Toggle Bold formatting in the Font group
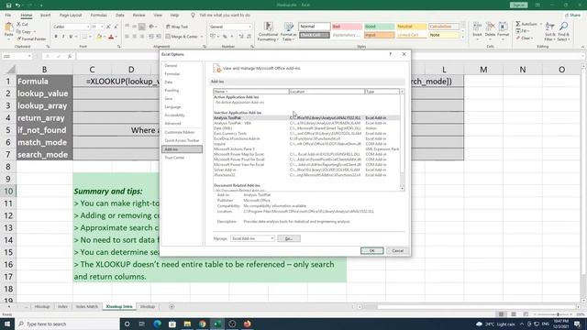Image resolution: width=587 pixels, height=330 pixels. (56, 37)
